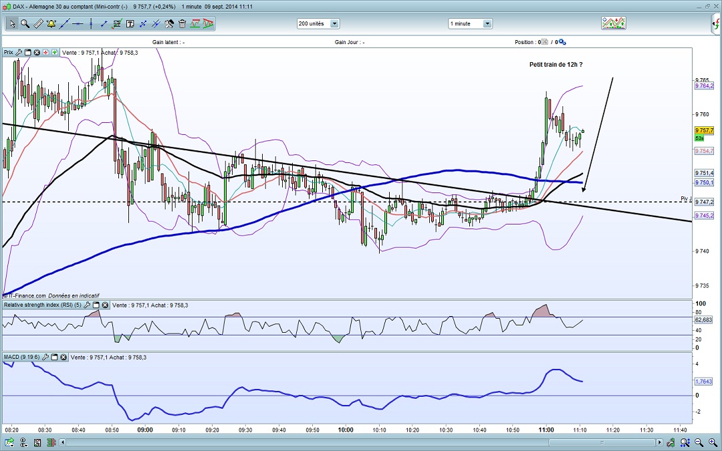Click the zoom out magnifier button
The image size is (722, 451).
tap(699, 443)
